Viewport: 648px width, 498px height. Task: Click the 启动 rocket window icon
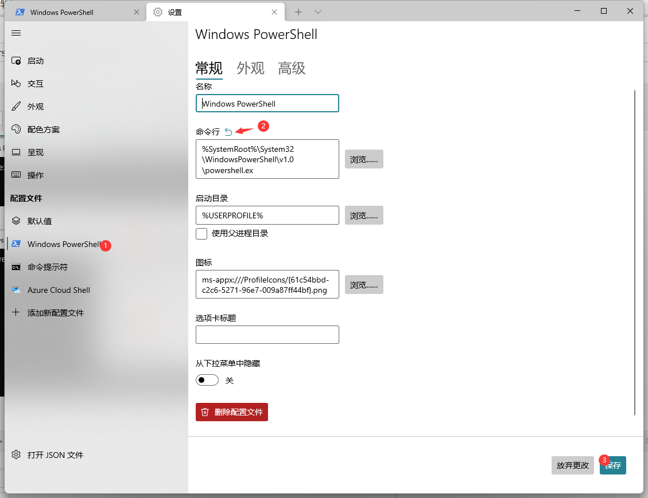(x=16, y=61)
